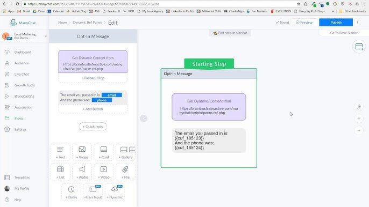
Task: Select the Get Dynamic Content block in sidebar
Action: [x=93, y=62]
